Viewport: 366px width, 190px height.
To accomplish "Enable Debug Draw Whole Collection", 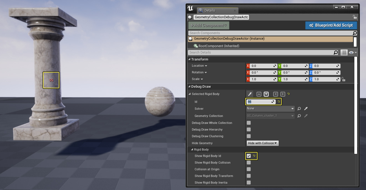I will (x=249, y=123).
